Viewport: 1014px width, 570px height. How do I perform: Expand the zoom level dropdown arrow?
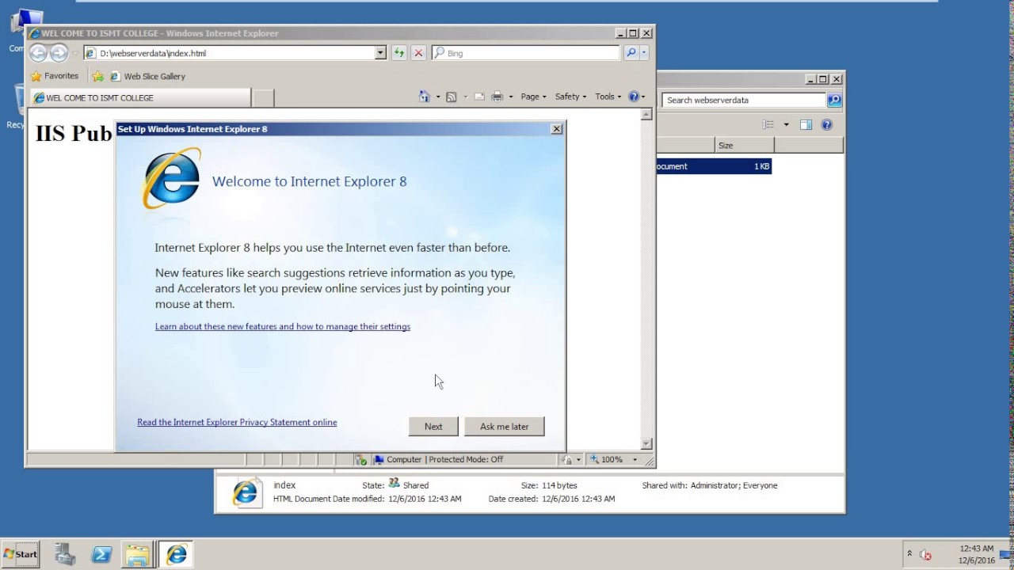click(x=635, y=459)
